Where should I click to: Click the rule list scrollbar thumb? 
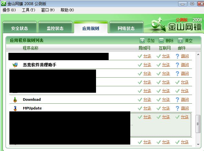pyautogui.click(x=198, y=124)
